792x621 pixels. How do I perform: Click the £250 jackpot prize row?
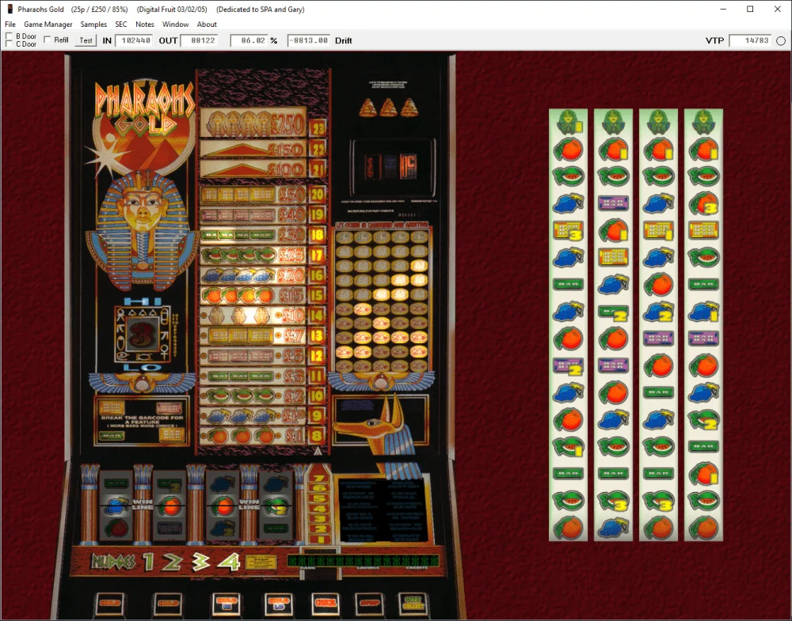point(253,123)
